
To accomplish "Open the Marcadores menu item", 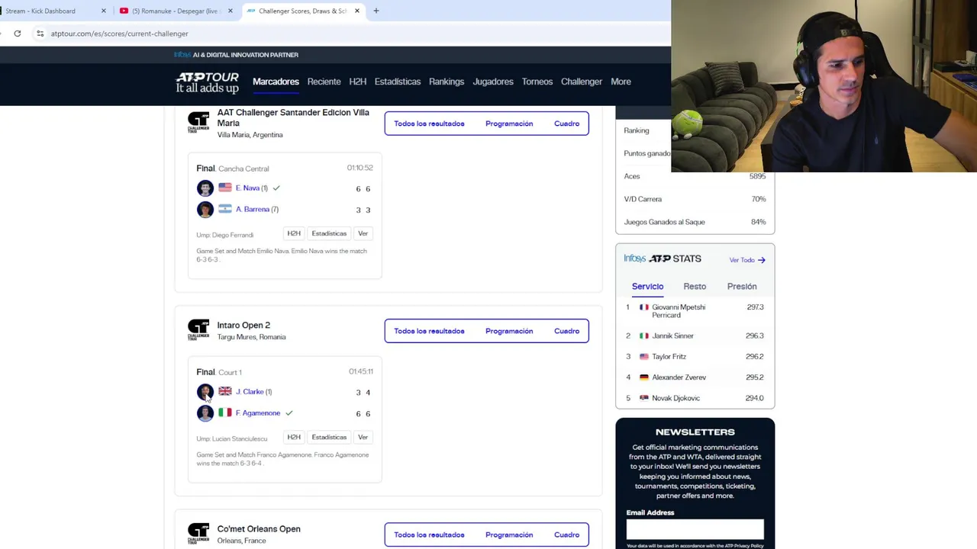I will click(276, 82).
